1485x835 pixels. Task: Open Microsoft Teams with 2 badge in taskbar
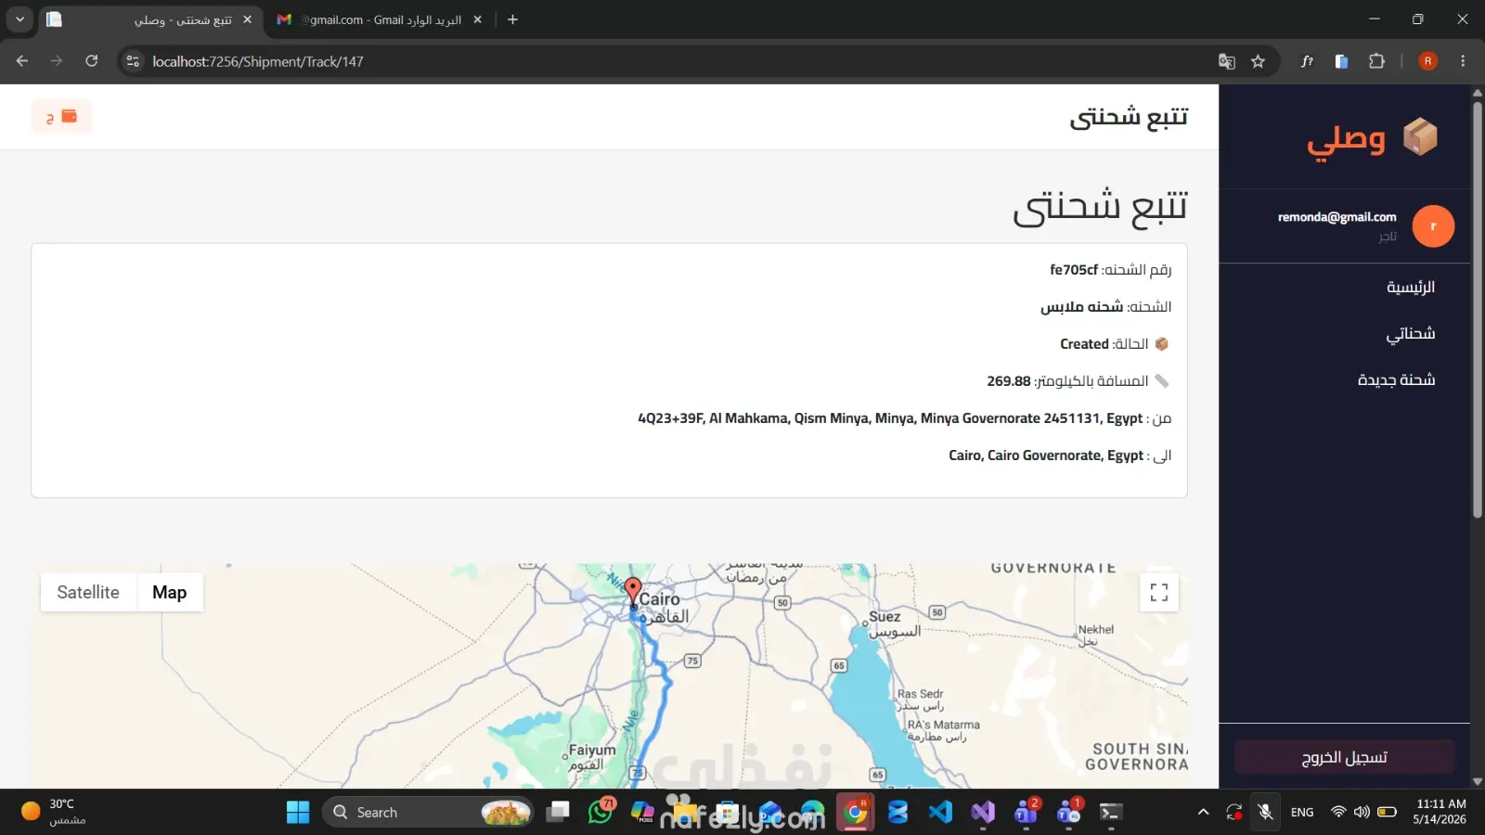tap(1026, 812)
